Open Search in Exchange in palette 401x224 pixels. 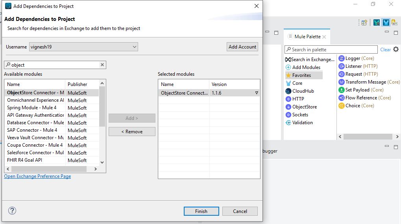point(310,60)
